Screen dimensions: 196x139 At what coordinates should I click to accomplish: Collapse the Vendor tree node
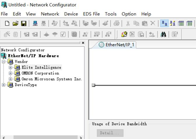tap(3, 62)
